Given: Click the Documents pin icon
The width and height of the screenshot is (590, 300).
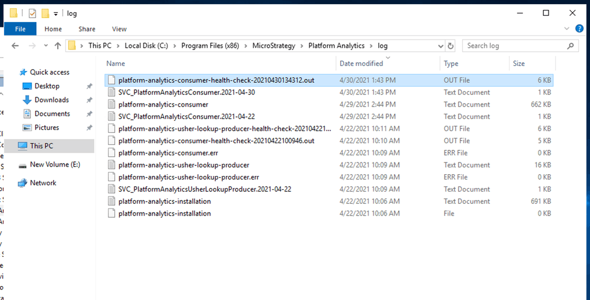Looking at the screenshot, I should [89, 114].
